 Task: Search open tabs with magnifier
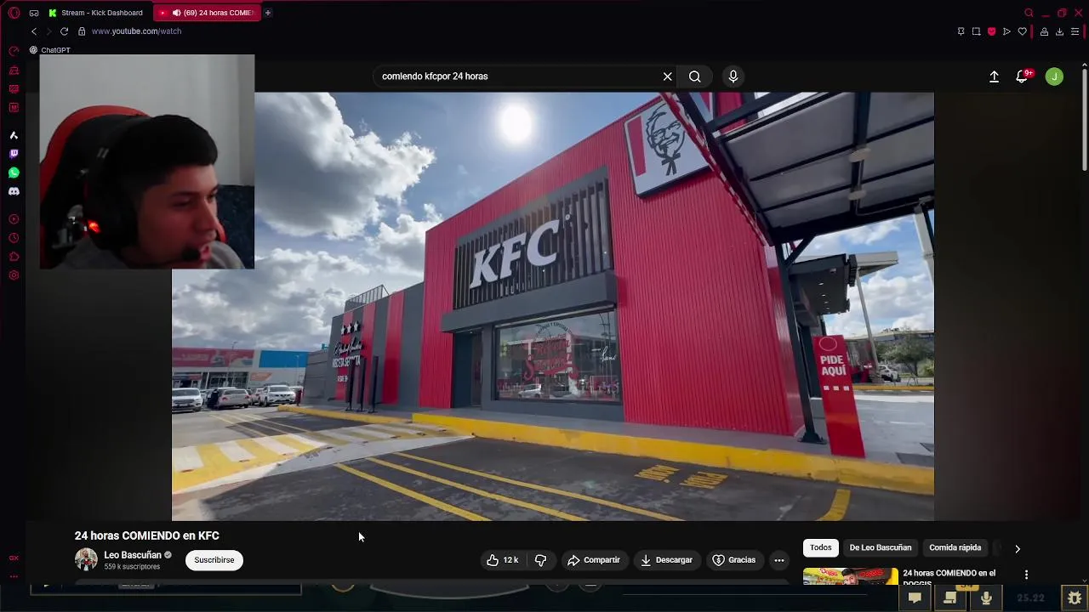click(1029, 13)
